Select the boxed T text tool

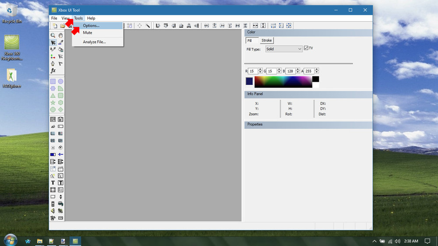[x=60, y=183]
